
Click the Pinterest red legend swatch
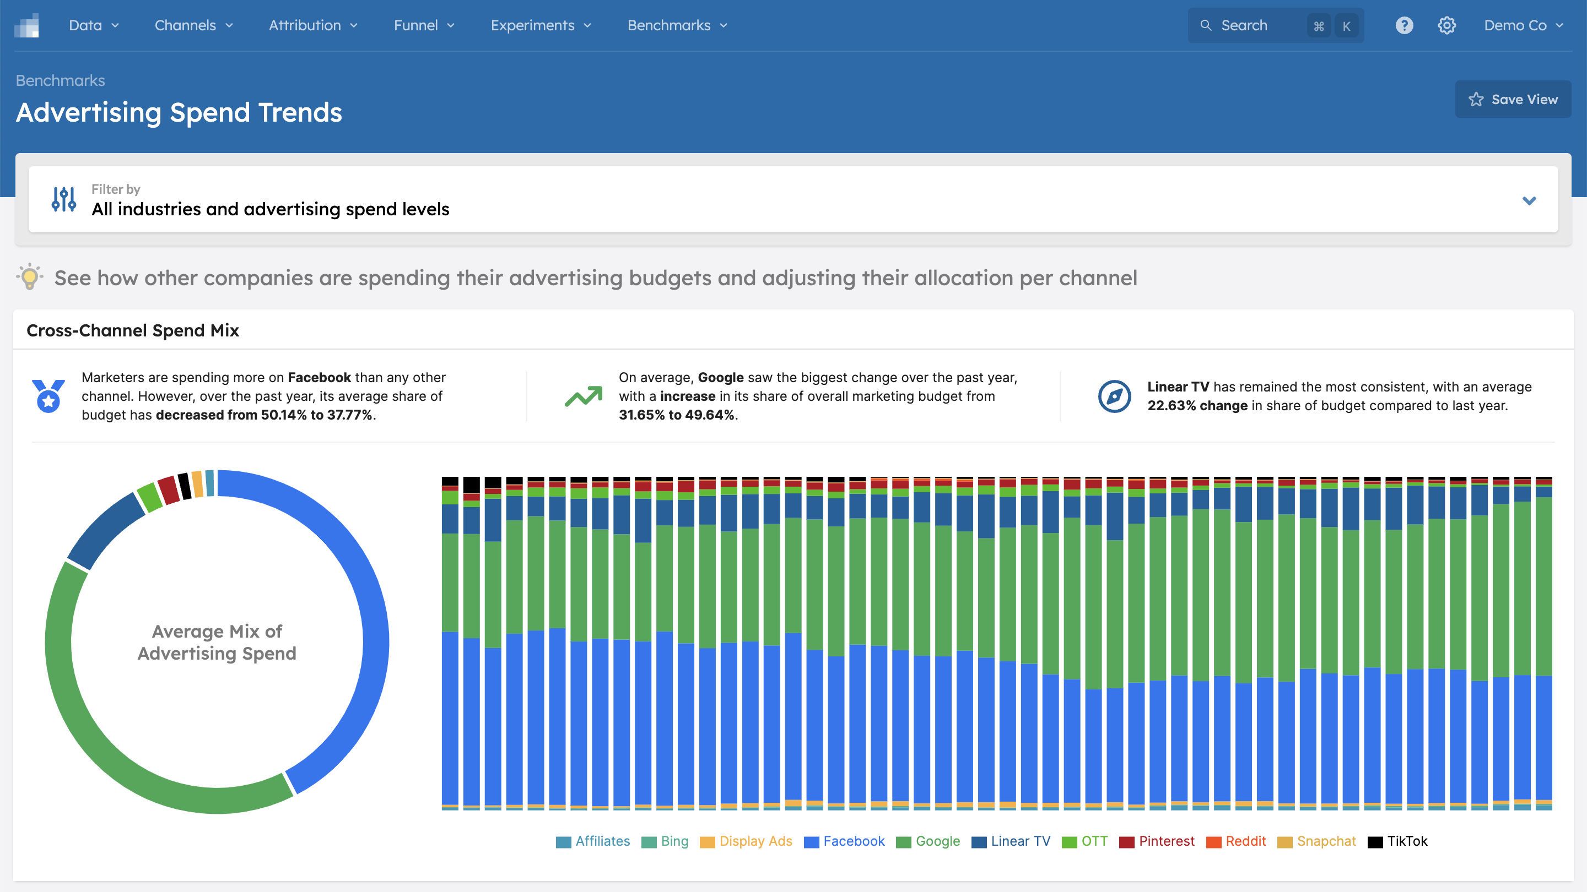pyautogui.click(x=1127, y=842)
